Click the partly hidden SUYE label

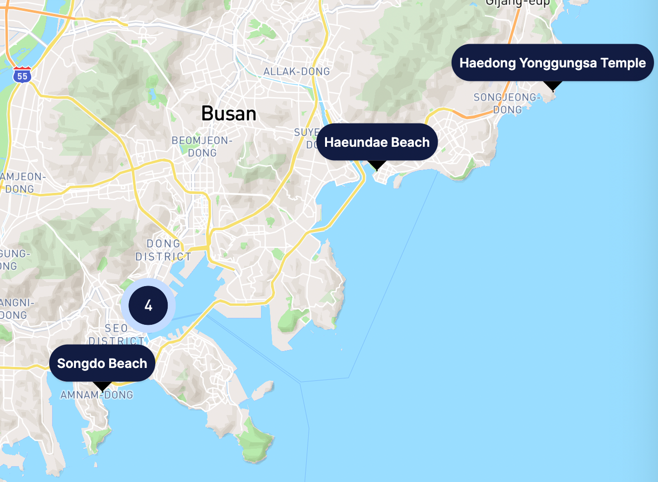click(306, 132)
